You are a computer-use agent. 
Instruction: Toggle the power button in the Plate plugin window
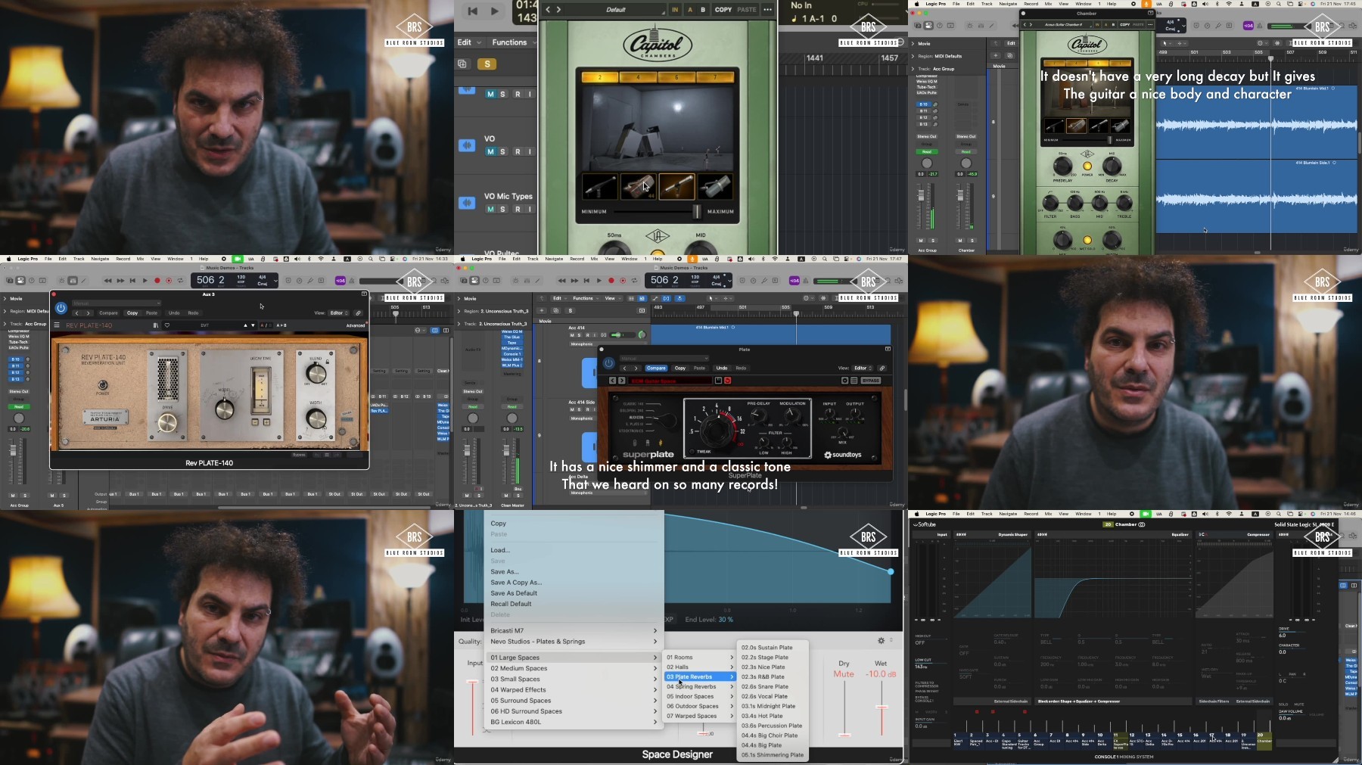[x=608, y=363]
